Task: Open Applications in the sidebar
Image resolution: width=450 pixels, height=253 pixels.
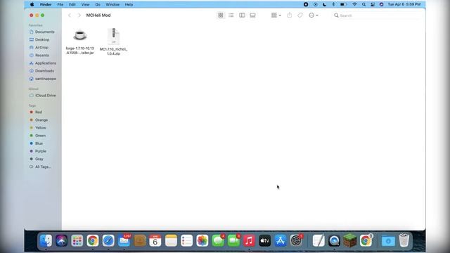Action: coord(43,63)
